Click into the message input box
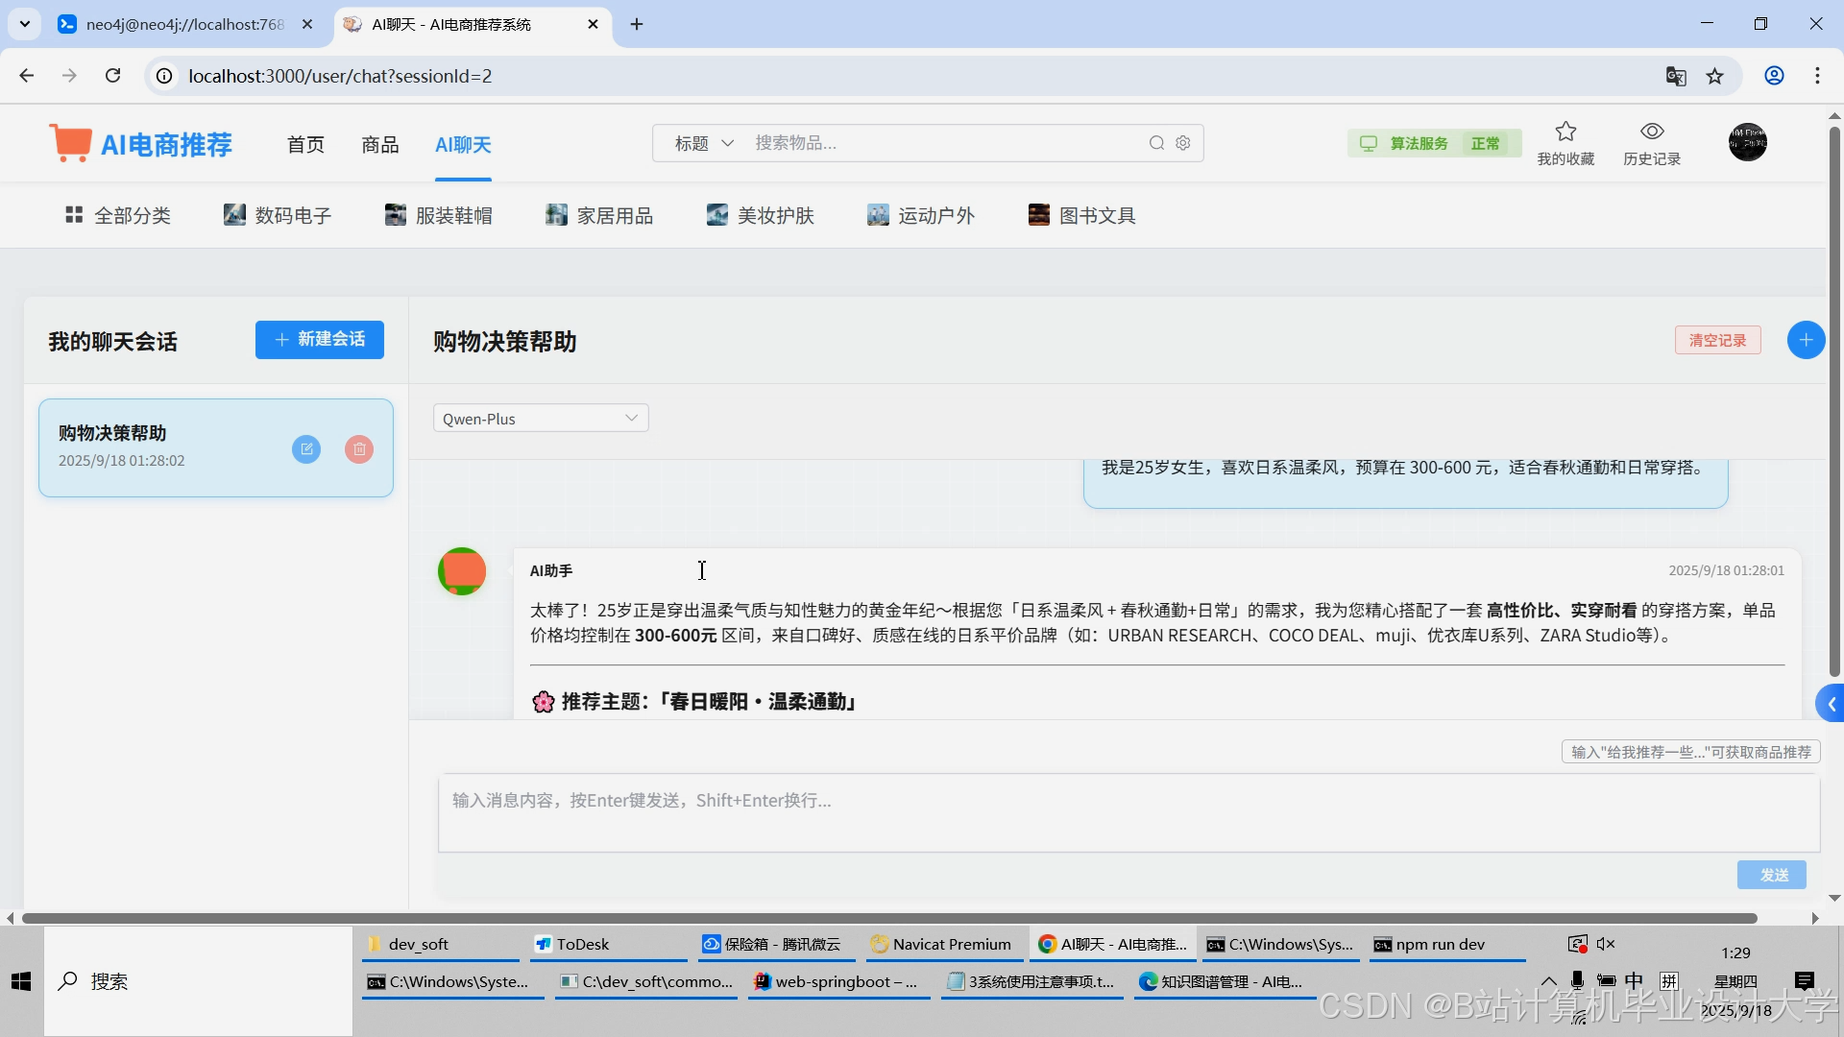Viewport: 1844px width, 1037px height. pos(1128,812)
